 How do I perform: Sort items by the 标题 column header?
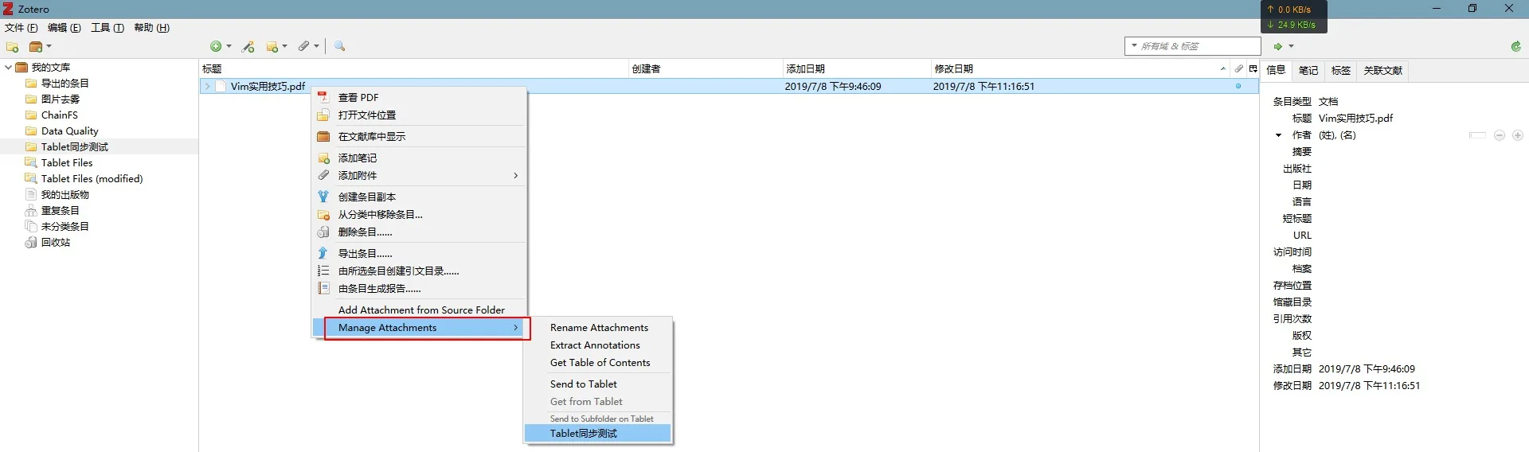coord(414,69)
